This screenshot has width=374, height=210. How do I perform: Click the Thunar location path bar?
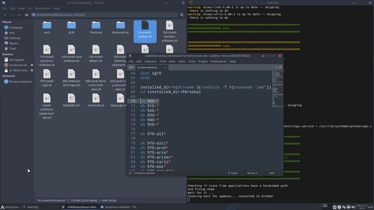[x=105, y=15]
